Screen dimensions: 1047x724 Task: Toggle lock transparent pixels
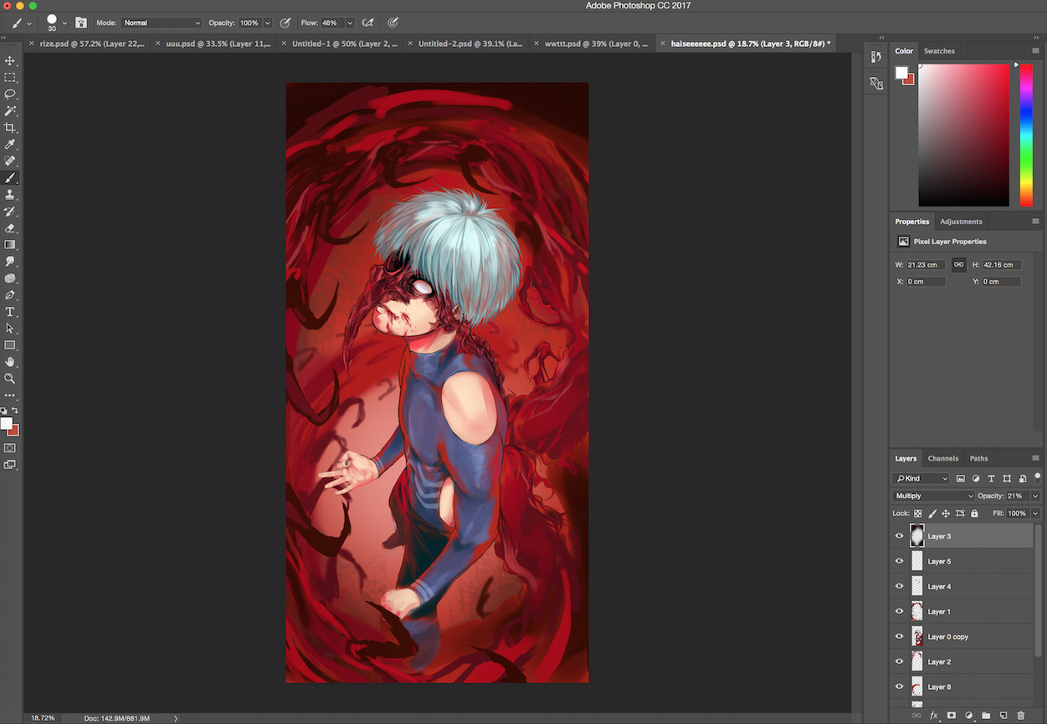(917, 513)
